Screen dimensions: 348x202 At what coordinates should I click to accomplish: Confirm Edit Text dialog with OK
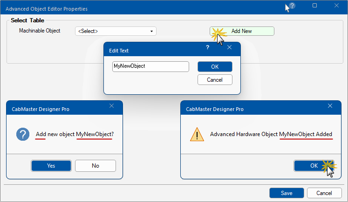coord(215,66)
